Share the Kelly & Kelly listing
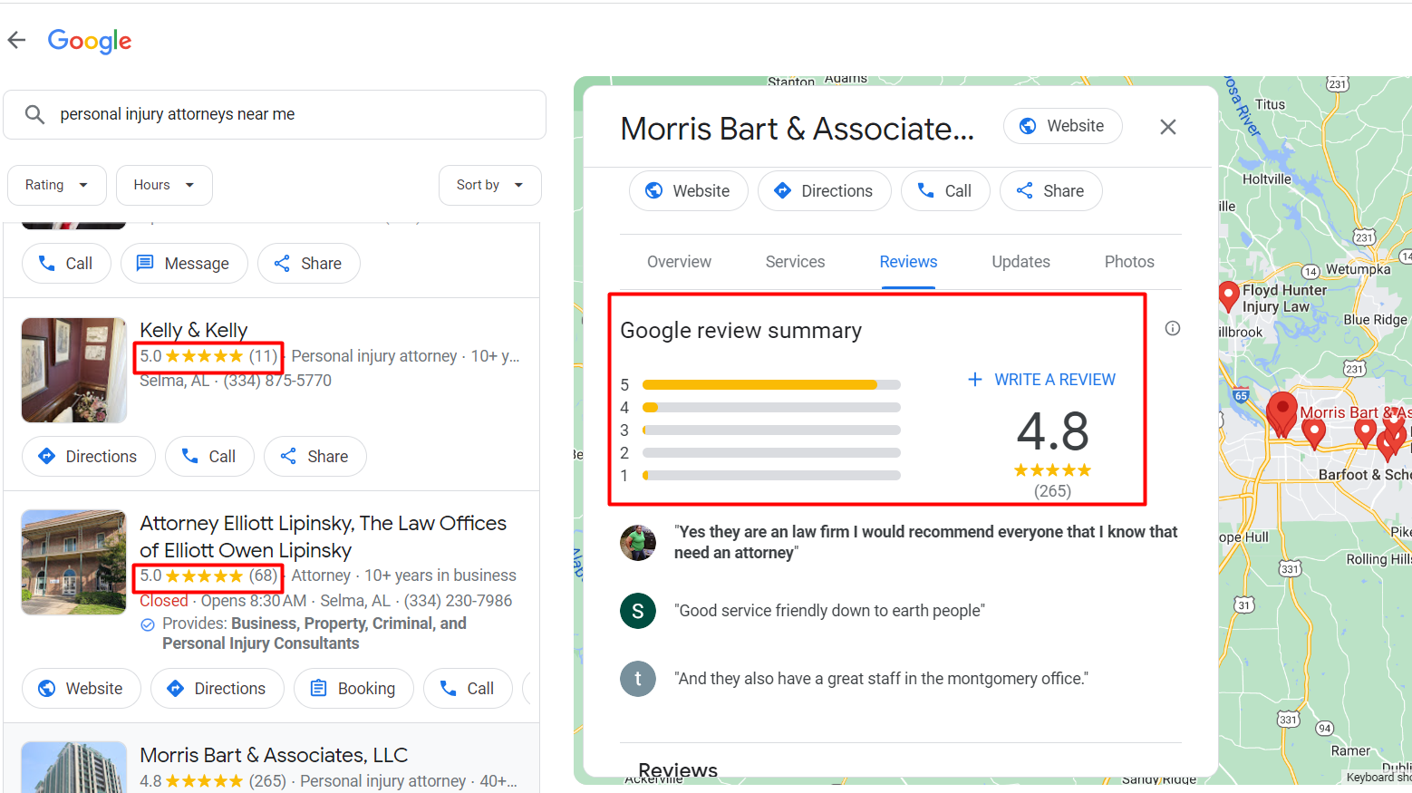 [314, 456]
